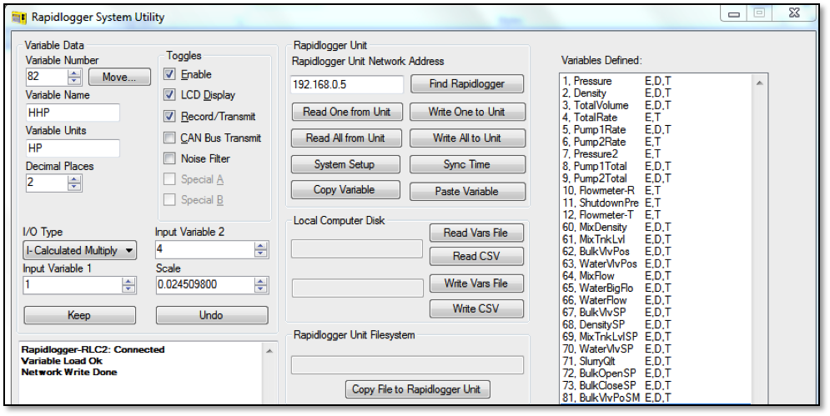The height and width of the screenshot is (416, 830).
Task: Minimize the Rapidlogger System Utility window
Action: point(734,14)
